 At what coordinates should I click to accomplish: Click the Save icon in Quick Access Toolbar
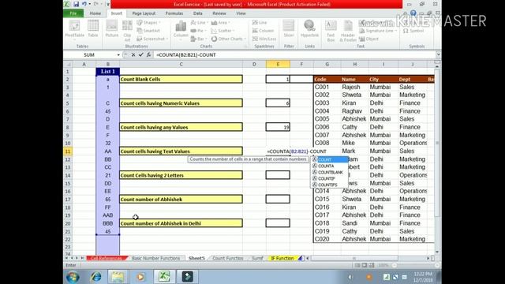click(x=76, y=4)
